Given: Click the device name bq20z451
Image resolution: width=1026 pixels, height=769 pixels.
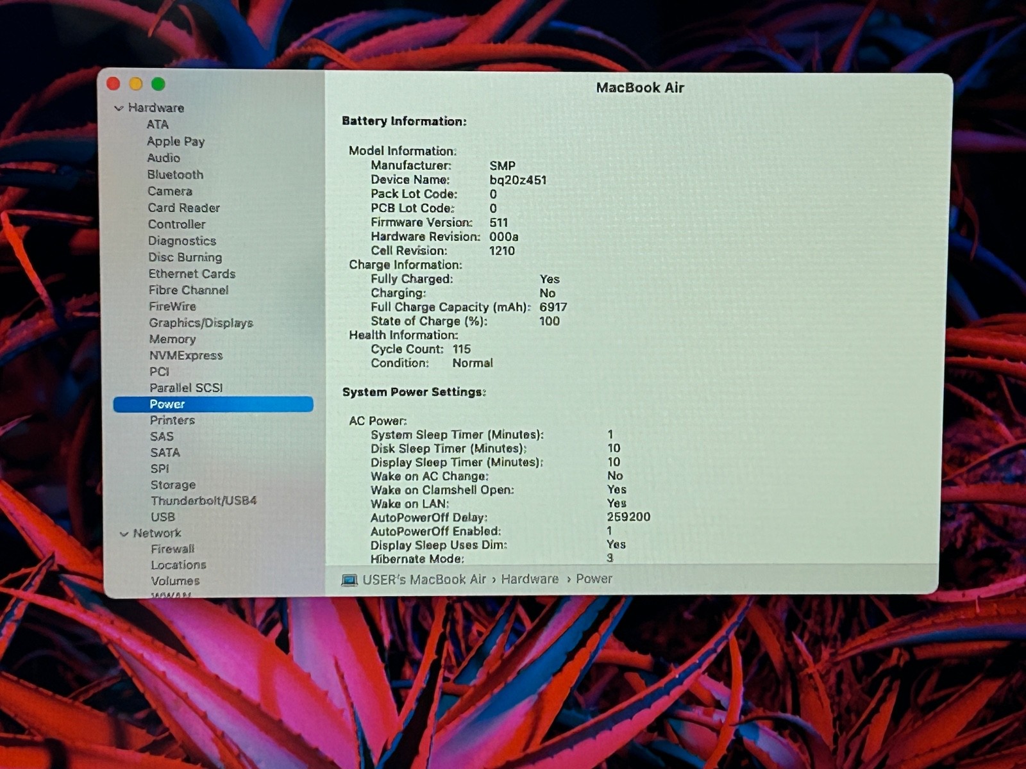Looking at the screenshot, I should (x=518, y=180).
